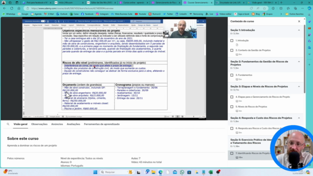This screenshot has width=313, height=176.
Task: Close the Conteúdo do curso panel
Action: (299, 22)
